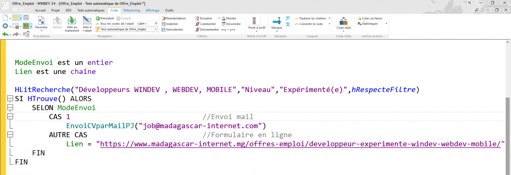
Task: Click Descendre to move line down
Action: click(231, 24)
